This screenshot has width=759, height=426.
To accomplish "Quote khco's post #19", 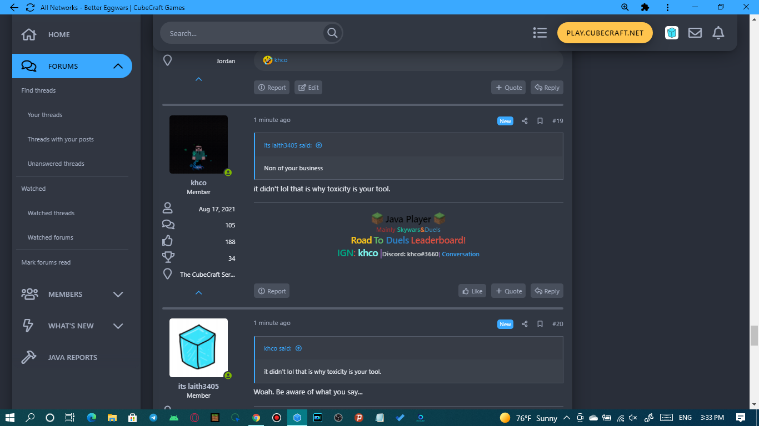I will tap(508, 291).
